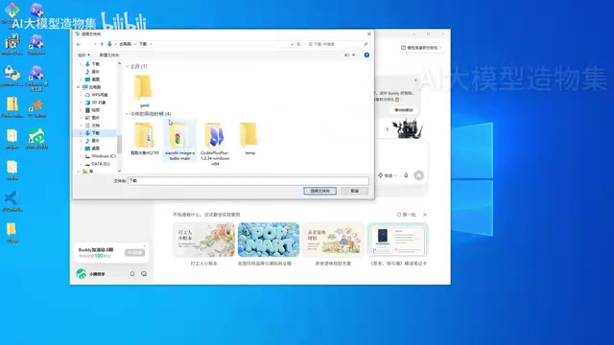Click the 取消 button in the dialog

(354, 191)
